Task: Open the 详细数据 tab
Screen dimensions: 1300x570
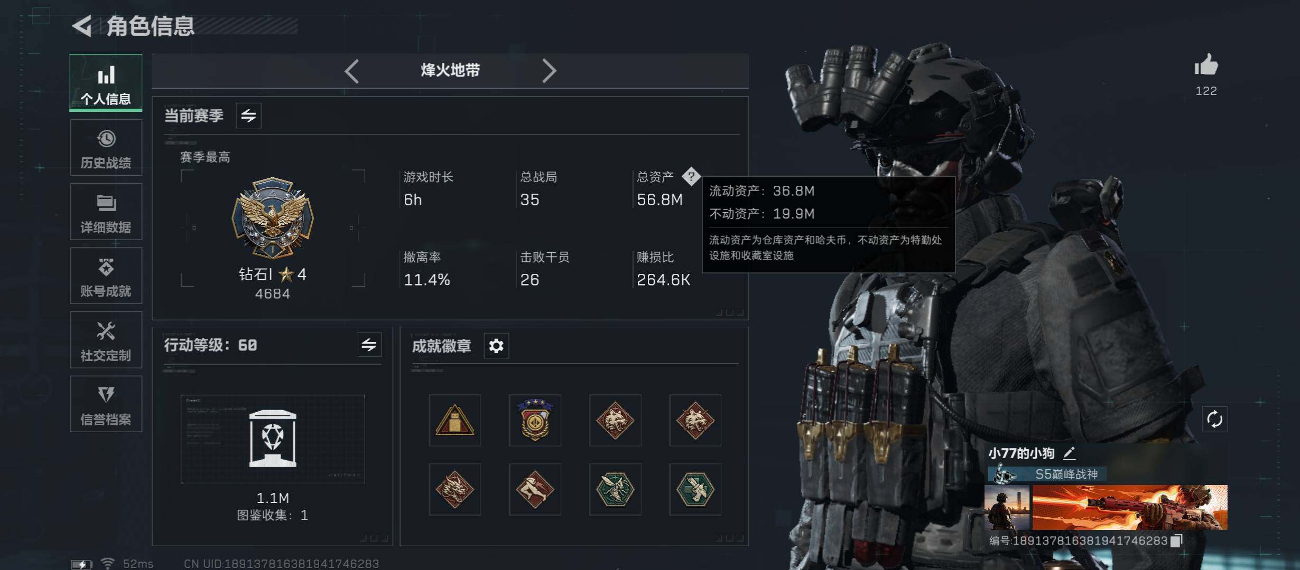Action: (x=106, y=212)
